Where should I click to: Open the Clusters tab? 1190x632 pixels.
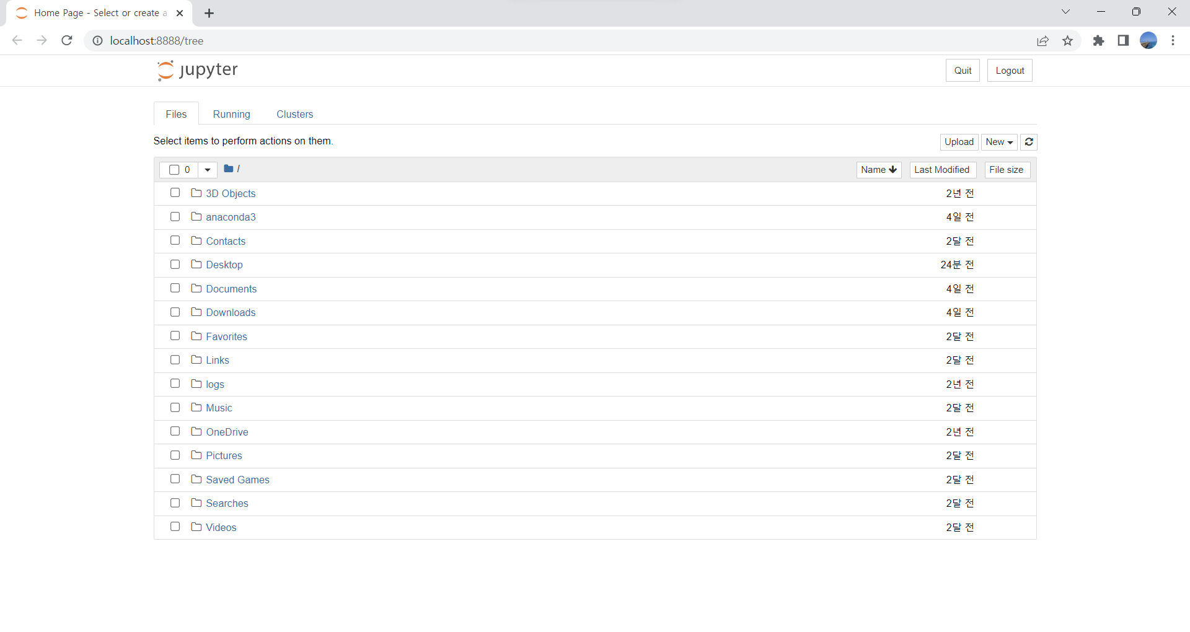point(294,114)
